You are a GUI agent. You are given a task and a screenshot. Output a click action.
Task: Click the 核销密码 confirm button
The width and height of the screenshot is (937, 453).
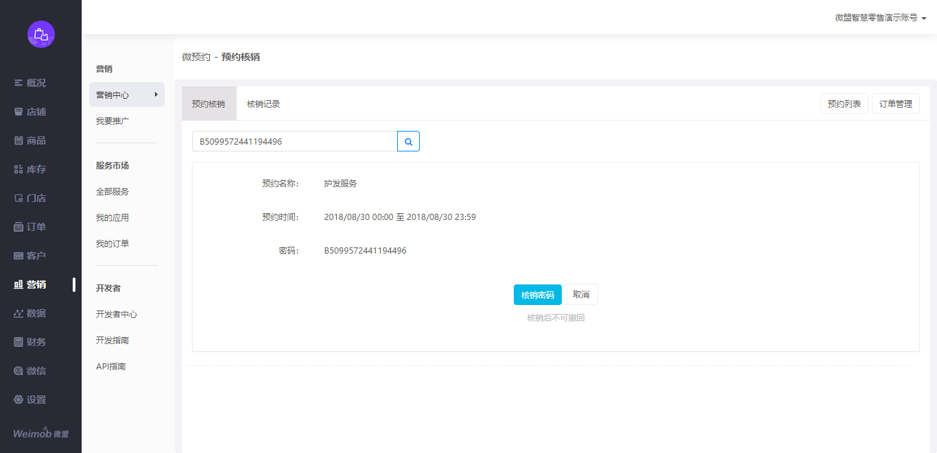coord(538,295)
